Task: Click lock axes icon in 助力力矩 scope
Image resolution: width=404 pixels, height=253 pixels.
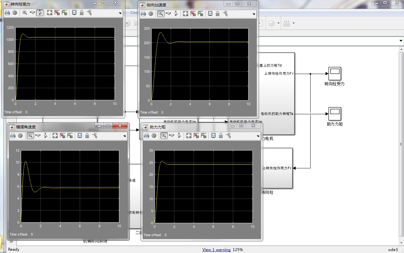Action: 221,136
